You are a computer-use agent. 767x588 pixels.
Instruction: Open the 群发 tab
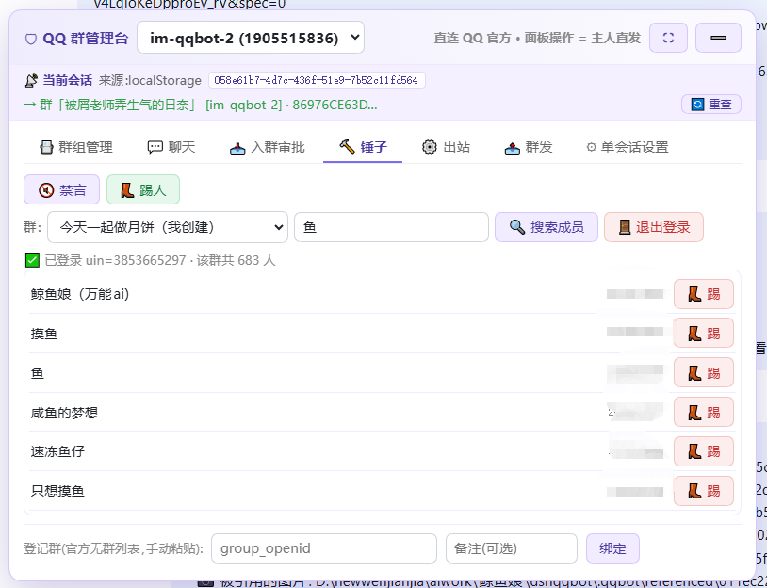[x=529, y=147]
